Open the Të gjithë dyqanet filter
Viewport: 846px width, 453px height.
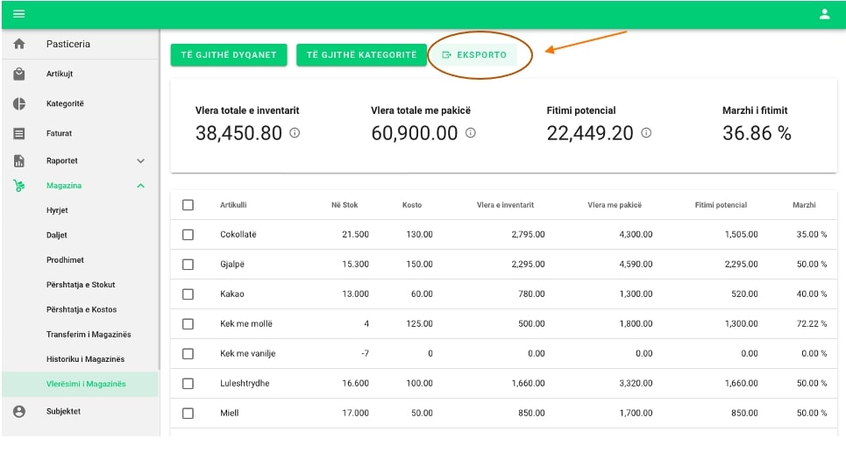(228, 55)
